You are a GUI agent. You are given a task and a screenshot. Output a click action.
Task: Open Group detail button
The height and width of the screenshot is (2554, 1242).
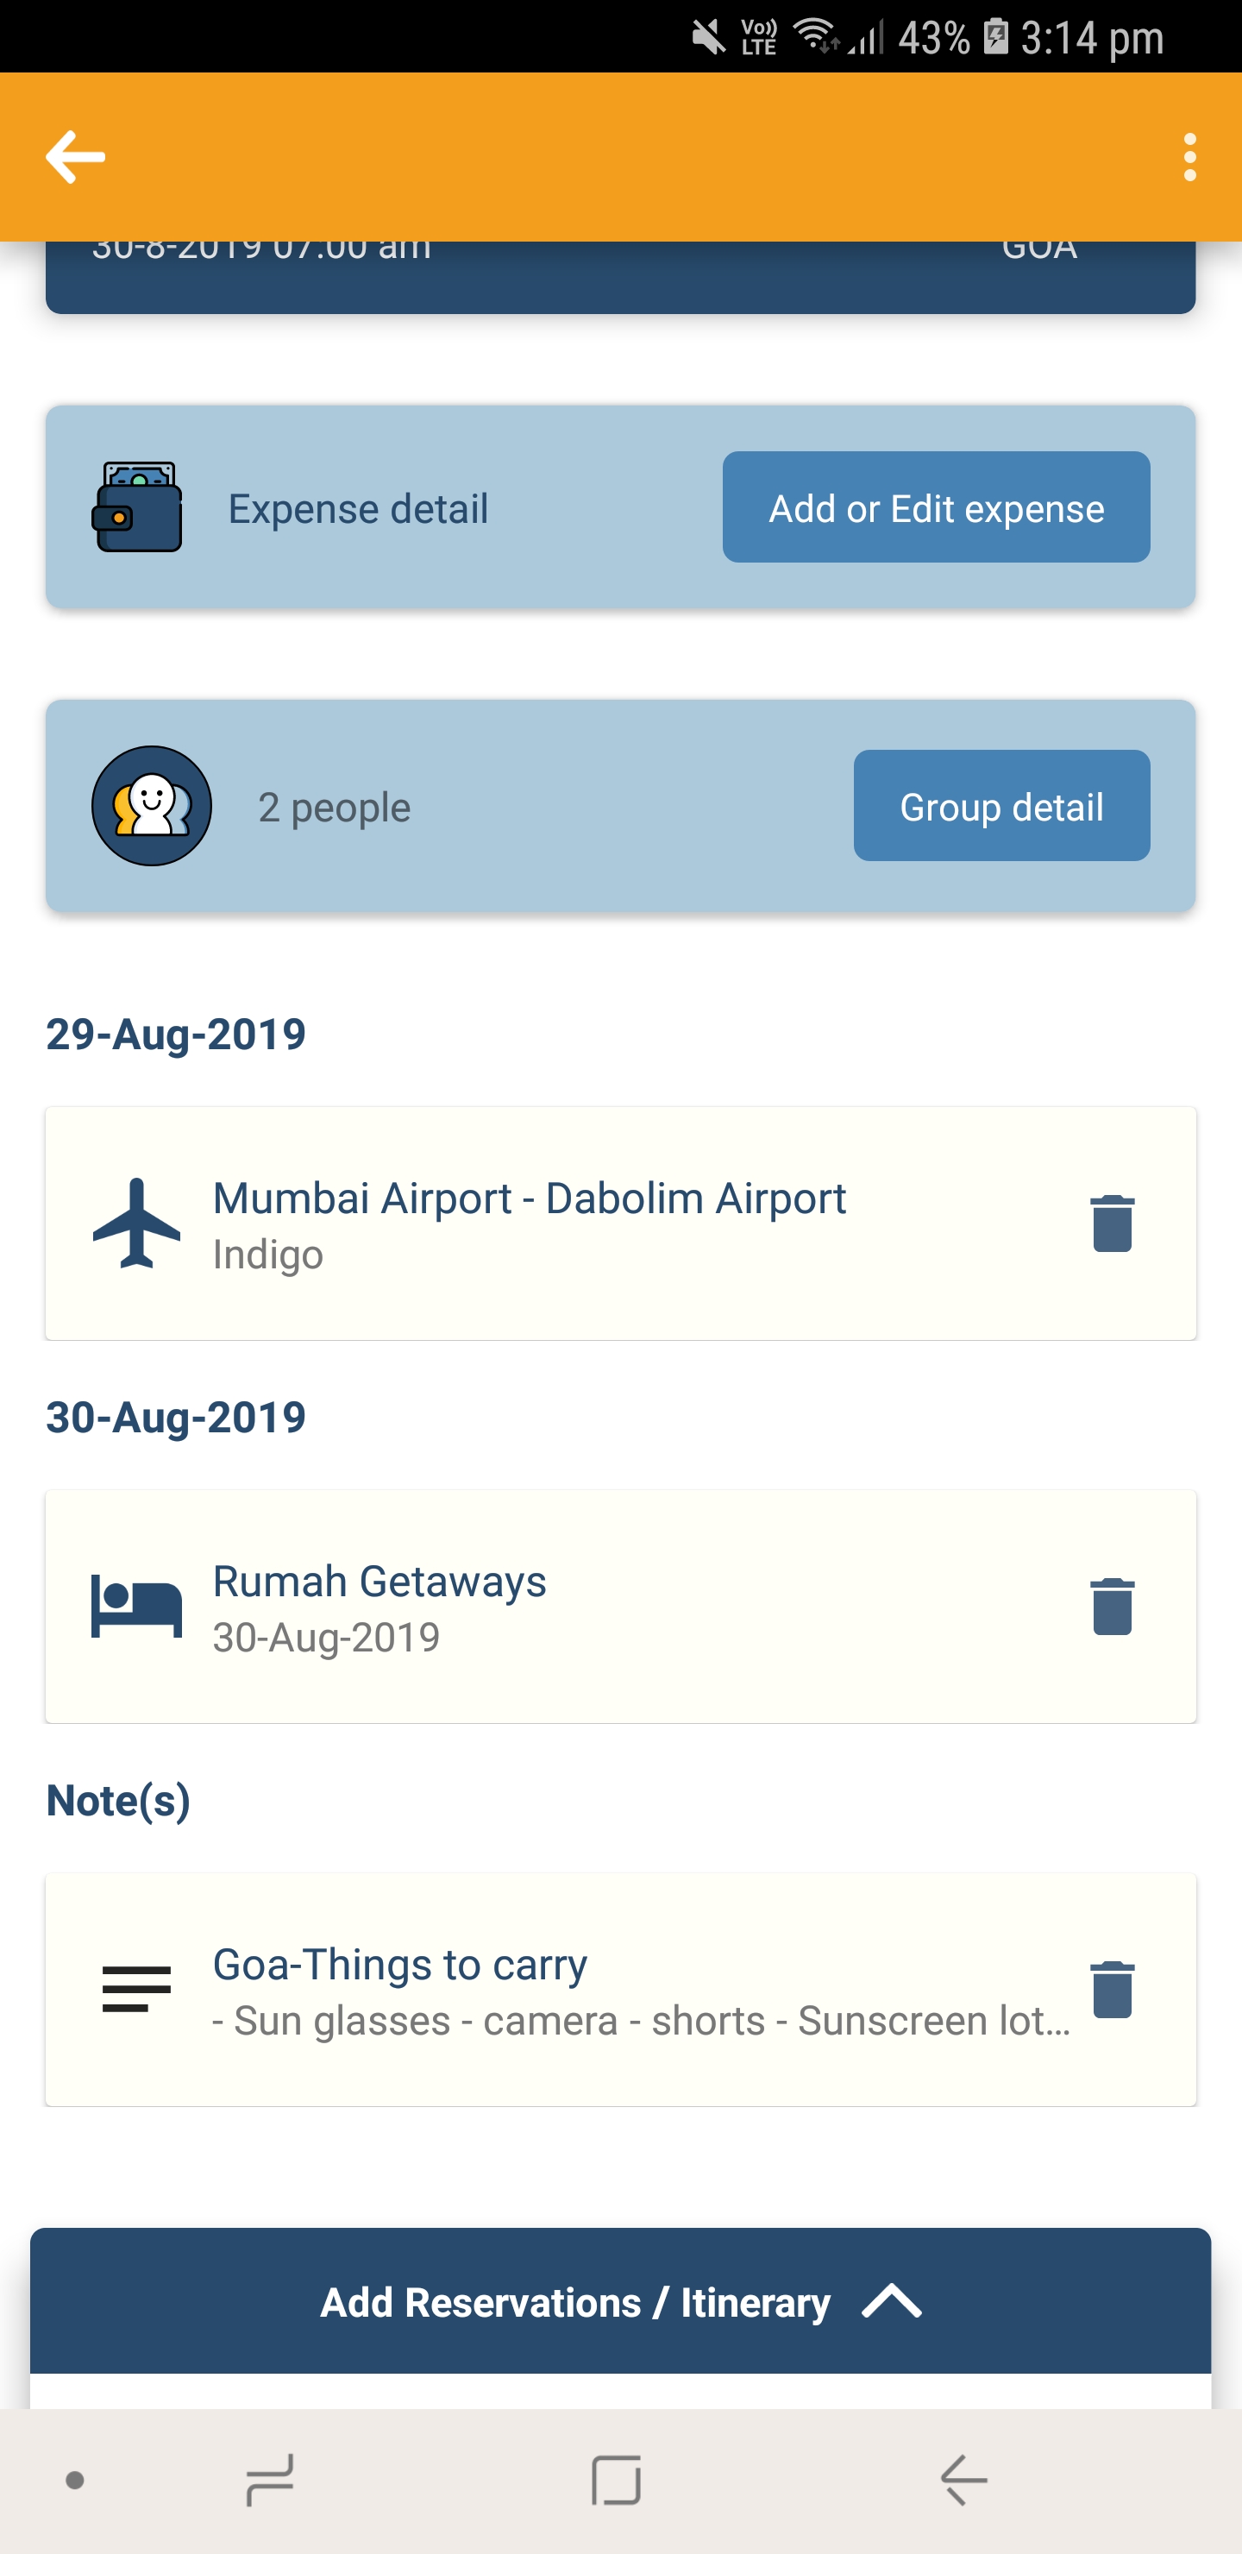(x=1001, y=806)
